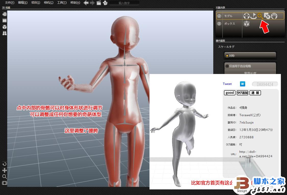The height and width of the screenshot is (195, 287).
Task: Select the pan move-arrows tool
Action: tap(4, 170)
